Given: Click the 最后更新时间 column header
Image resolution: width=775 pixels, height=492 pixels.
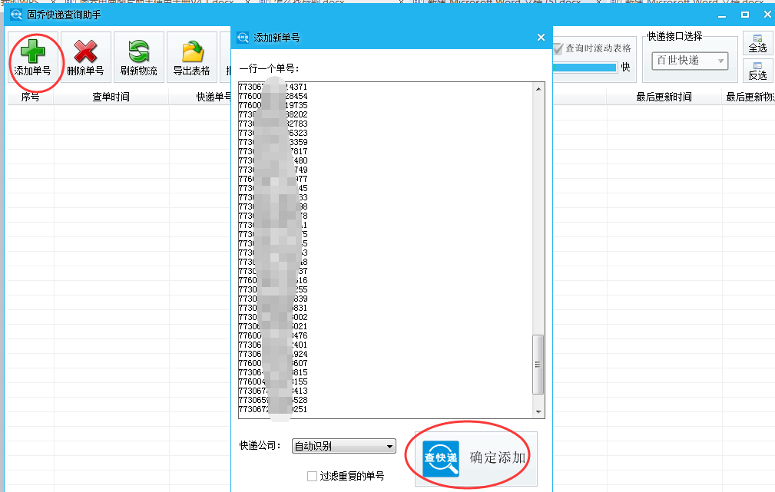Looking at the screenshot, I should (664, 97).
